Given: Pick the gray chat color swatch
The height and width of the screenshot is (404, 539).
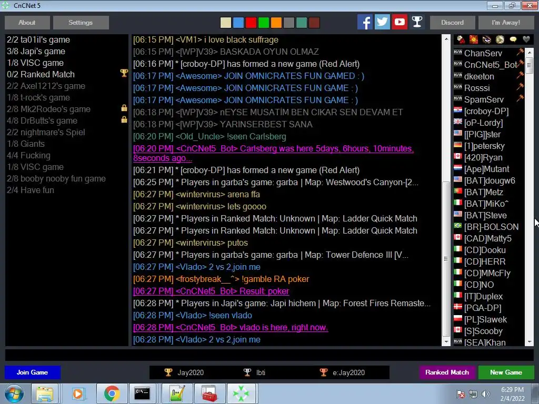Looking at the screenshot, I should pyautogui.click(x=289, y=23).
